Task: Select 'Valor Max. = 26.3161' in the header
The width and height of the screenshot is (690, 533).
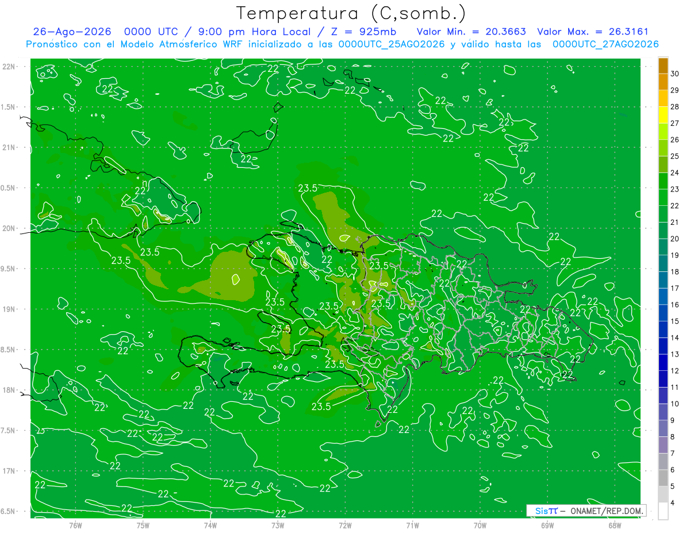Action: [x=593, y=32]
